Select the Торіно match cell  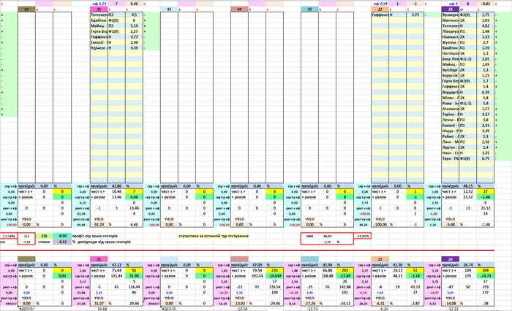(451, 115)
